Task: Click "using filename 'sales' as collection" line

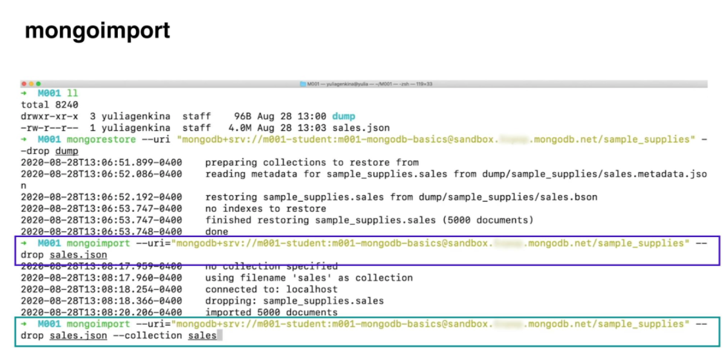Action: tap(309, 278)
